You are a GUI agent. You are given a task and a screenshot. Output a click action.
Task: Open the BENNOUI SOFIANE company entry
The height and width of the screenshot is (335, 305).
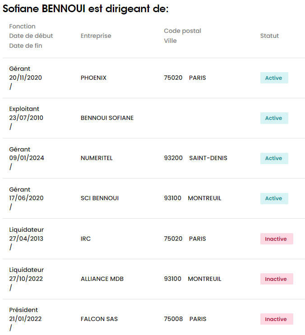point(107,118)
